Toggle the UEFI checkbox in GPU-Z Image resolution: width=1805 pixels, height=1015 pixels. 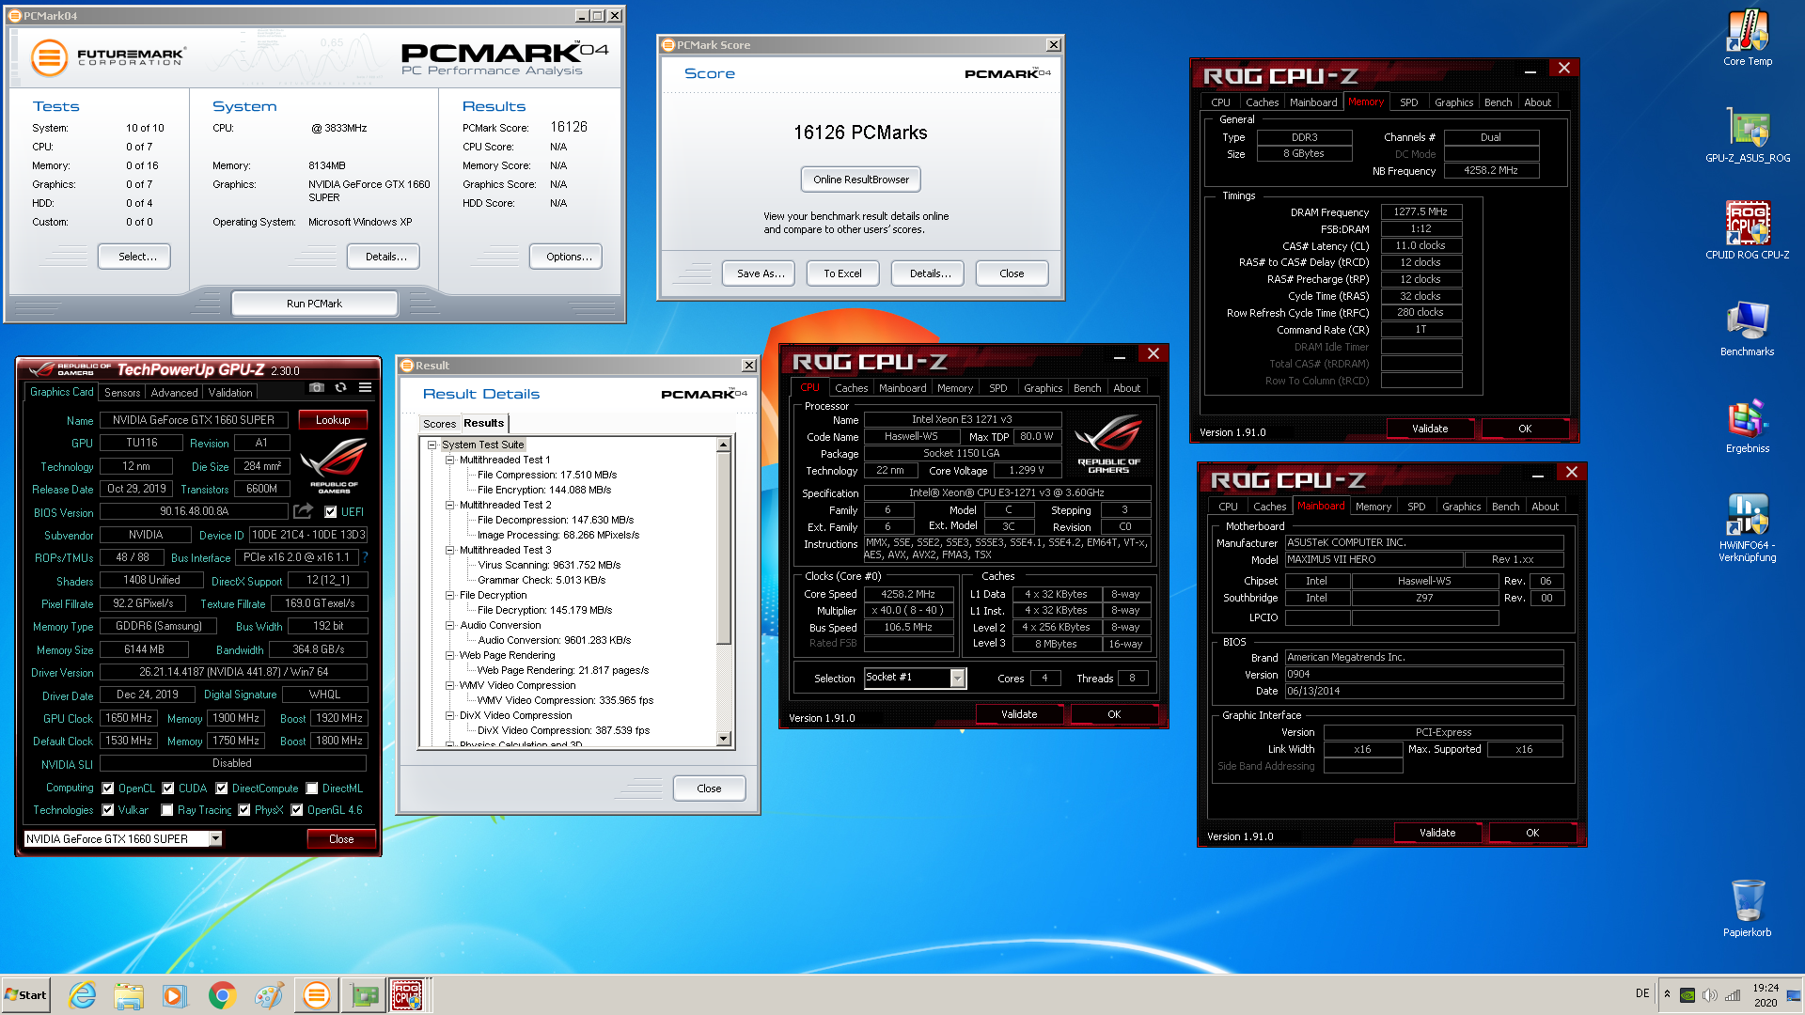[x=330, y=512]
